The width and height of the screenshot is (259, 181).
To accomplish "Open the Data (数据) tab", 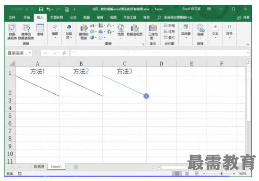I will (86, 17).
